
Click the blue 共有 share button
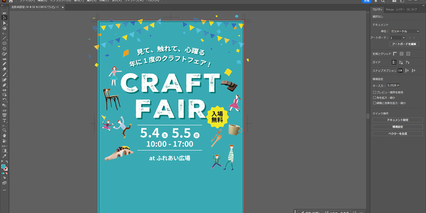[367, 1]
